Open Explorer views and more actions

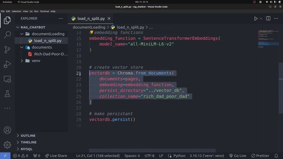[61, 19]
